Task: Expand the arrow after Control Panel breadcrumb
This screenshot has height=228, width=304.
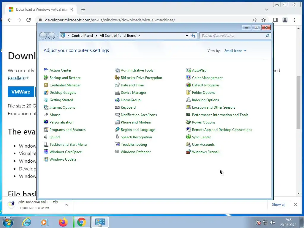Action: [x=96, y=36]
